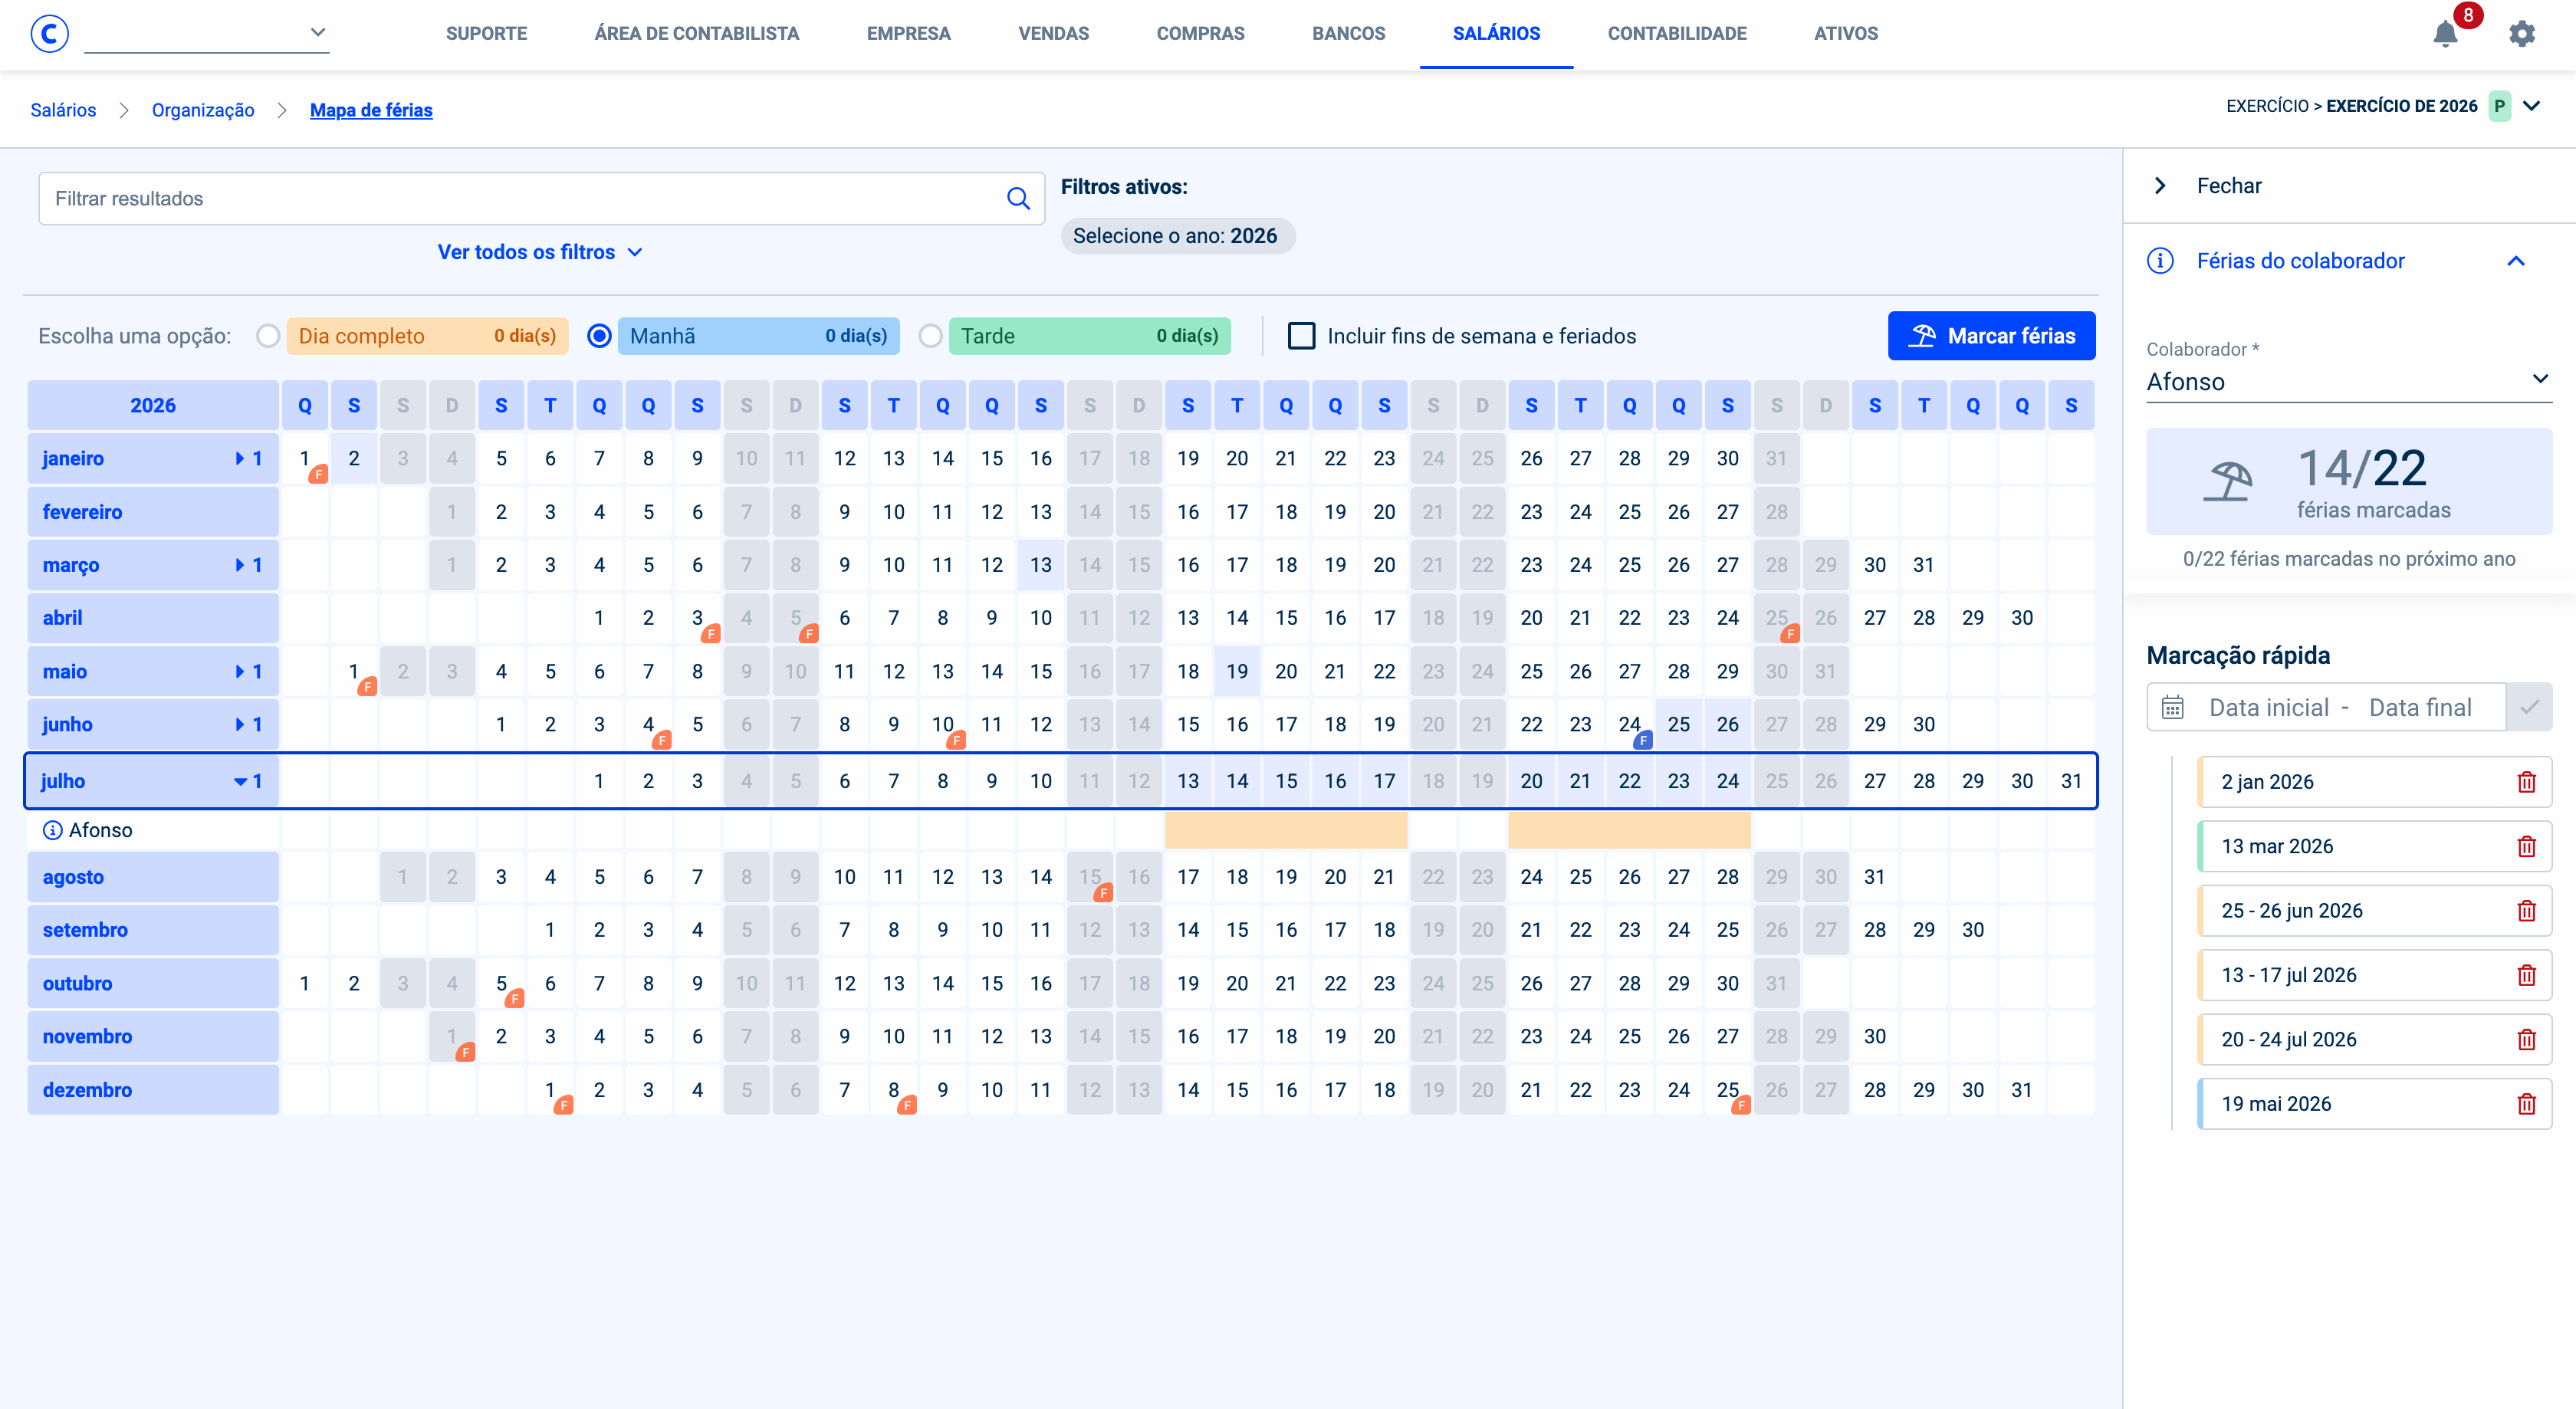This screenshot has width=2576, height=1409.
Task: Confirm quick marking with the checkmark icon
Action: [2530, 707]
